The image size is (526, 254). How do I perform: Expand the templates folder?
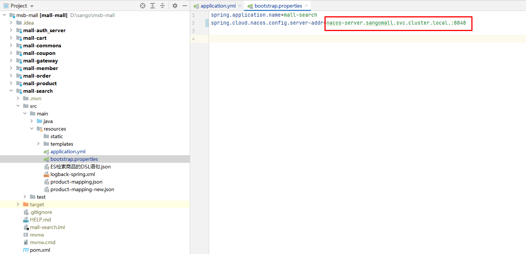point(39,144)
